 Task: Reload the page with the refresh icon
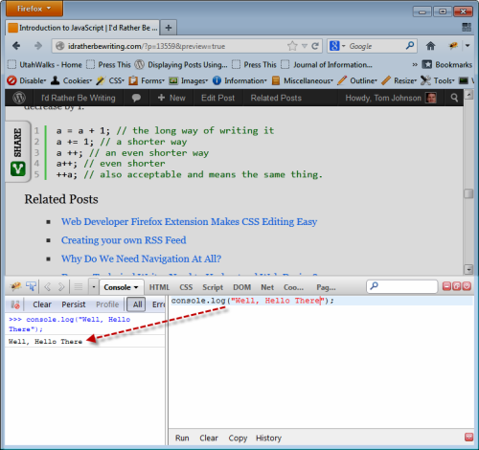(x=315, y=46)
